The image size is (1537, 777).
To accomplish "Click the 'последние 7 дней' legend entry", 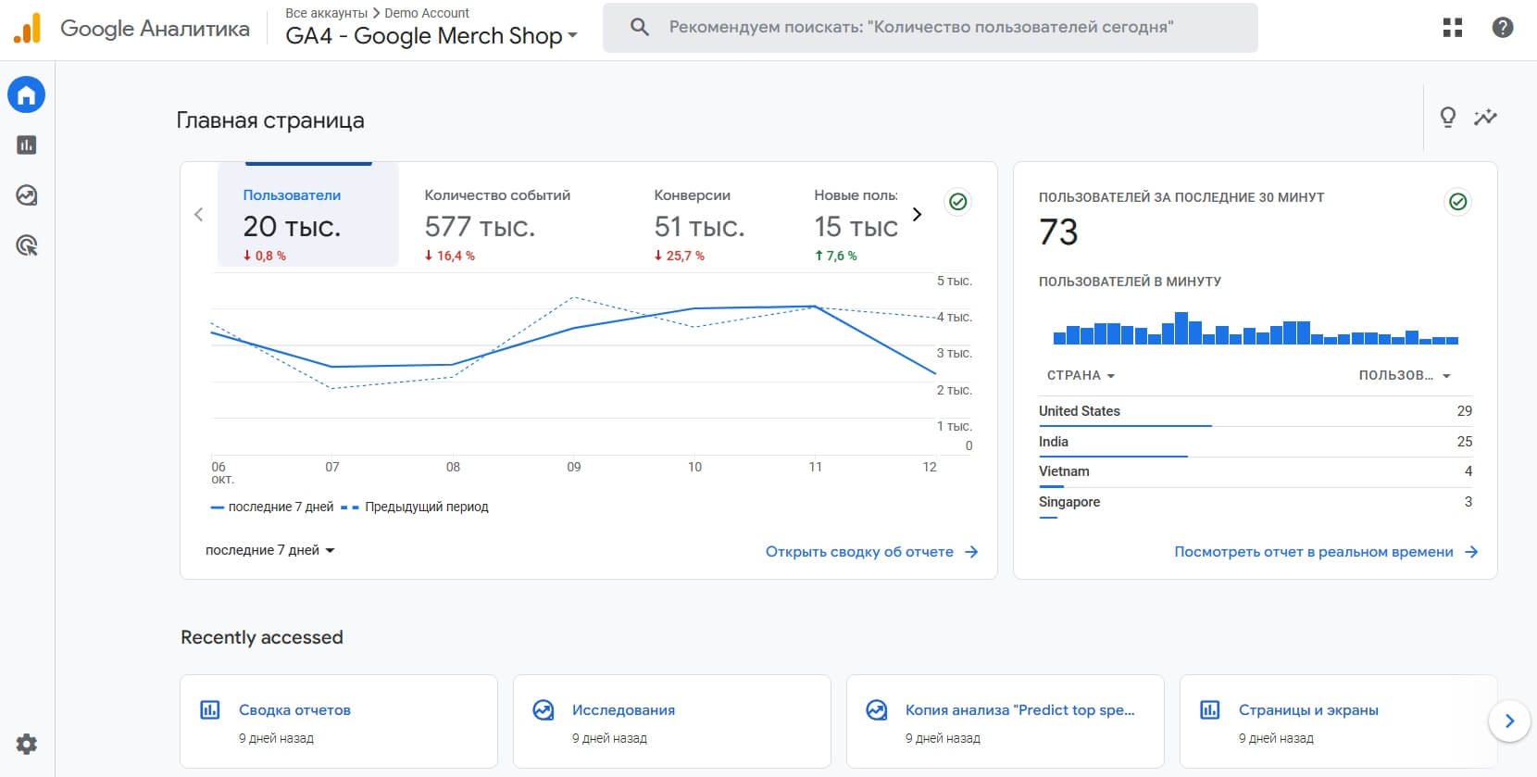I will (272, 507).
